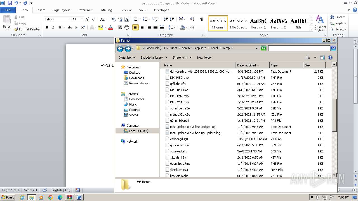Toggle Show/Hide paragraph marks
This screenshot has height=201, width=358.
tap(201, 19)
